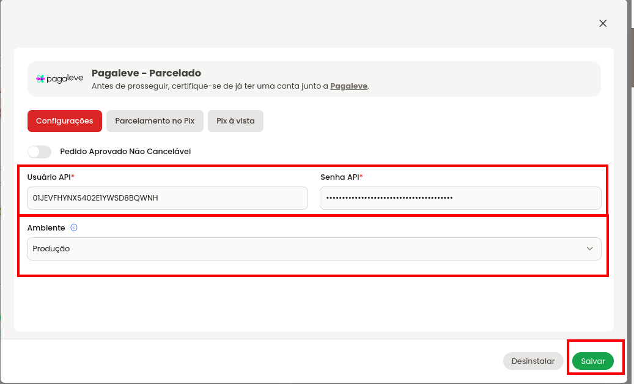Viewport: 634px width, 384px height.
Task: Click the Senha API label
Action: [x=341, y=177]
